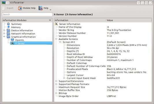This screenshot has height=104, width=154.
Task: Select Graphical Information in the module tree
Action: point(23,37)
